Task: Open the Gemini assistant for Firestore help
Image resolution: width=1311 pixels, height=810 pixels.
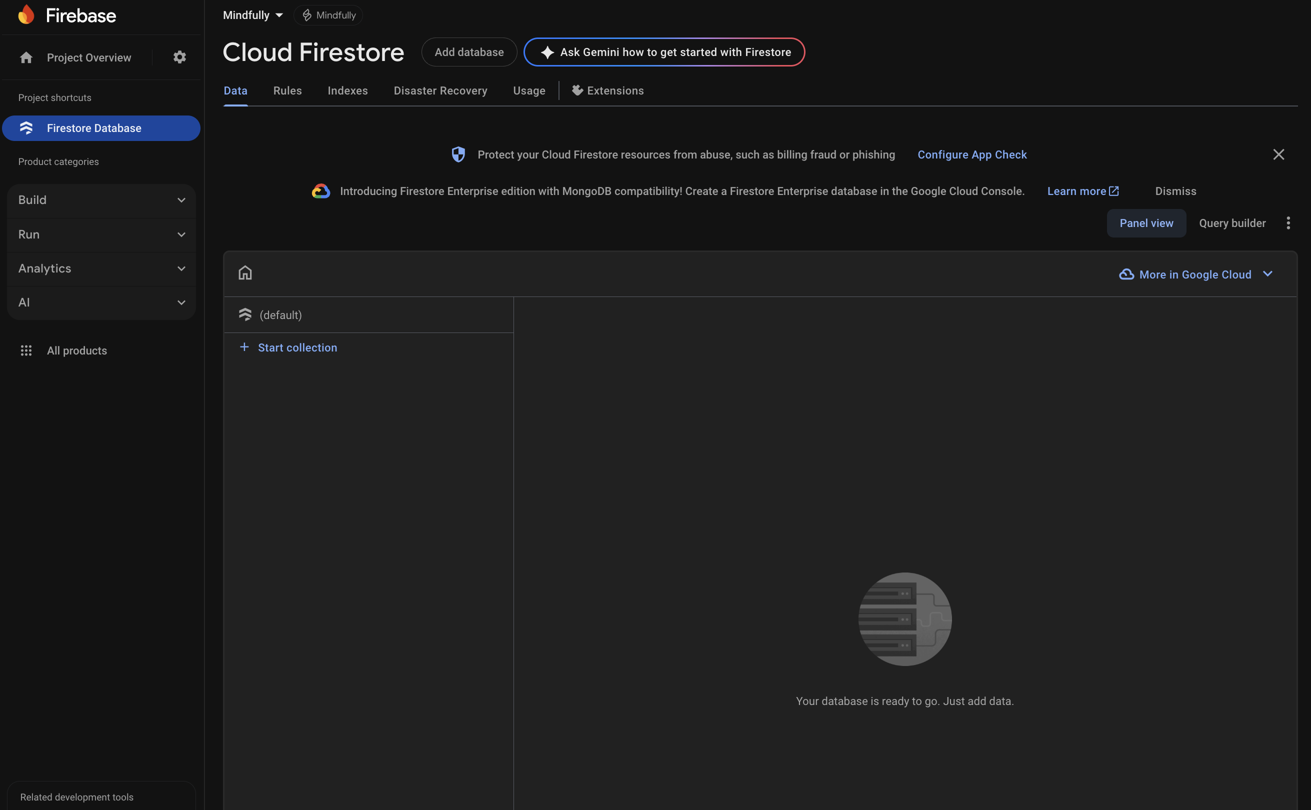Action: pyautogui.click(x=664, y=52)
